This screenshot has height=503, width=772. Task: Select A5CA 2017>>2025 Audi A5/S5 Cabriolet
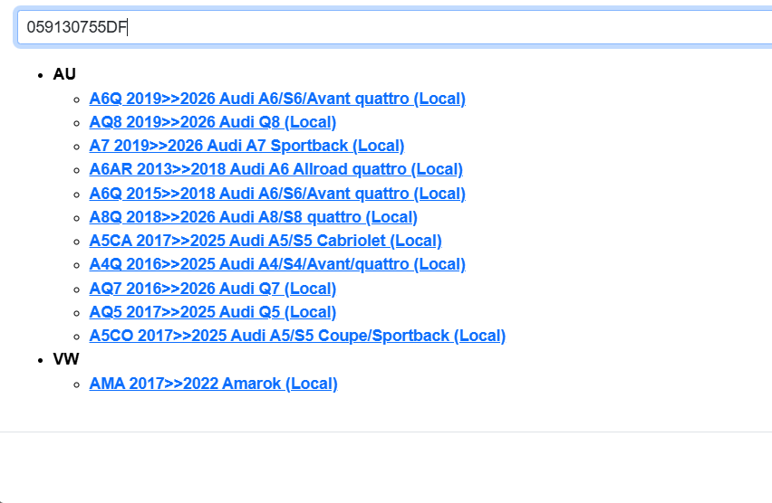(x=265, y=241)
